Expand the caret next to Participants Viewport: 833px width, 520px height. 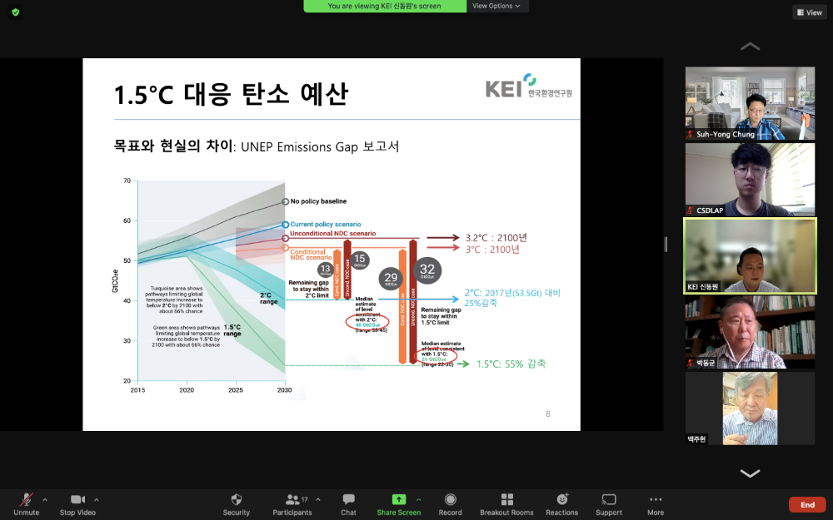coord(317,500)
